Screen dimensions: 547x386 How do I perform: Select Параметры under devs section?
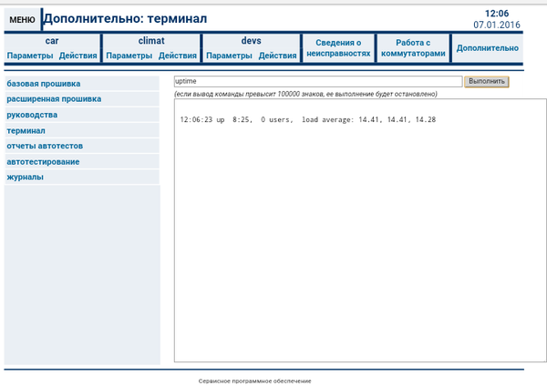[229, 56]
